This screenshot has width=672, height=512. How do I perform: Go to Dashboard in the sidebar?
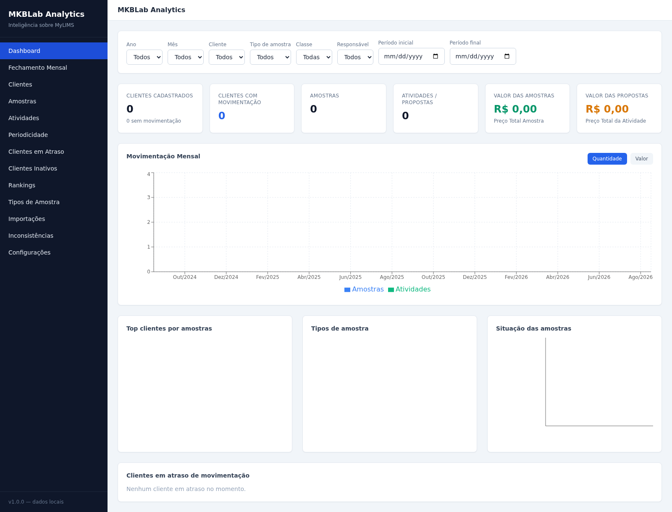(x=54, y=51)
